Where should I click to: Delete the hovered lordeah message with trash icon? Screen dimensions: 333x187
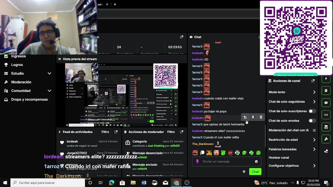tap(261, 117)
